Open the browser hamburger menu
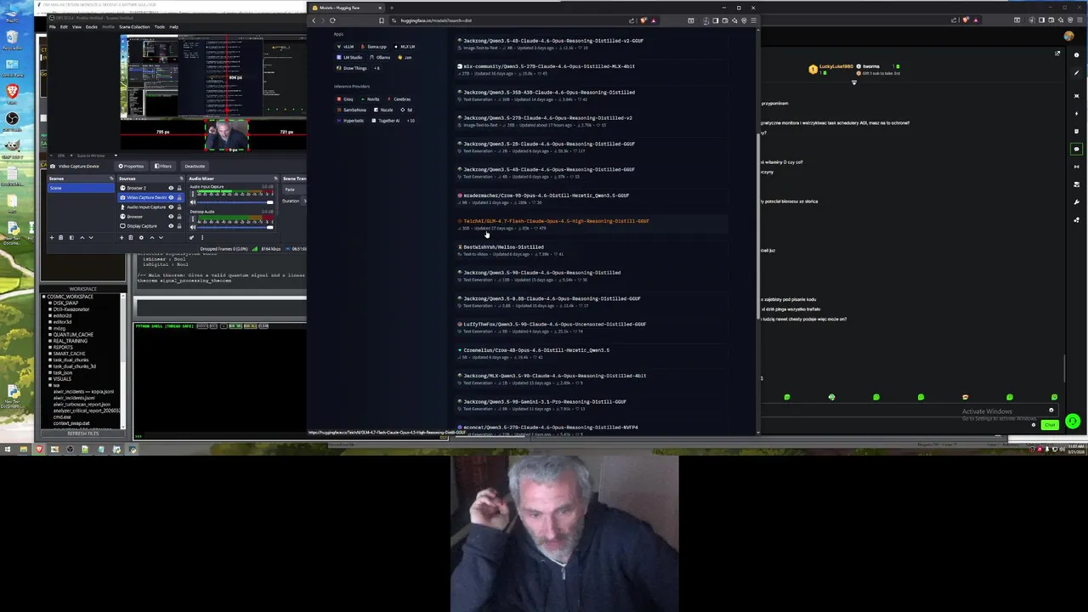Screen dimensions: 1088x612 pyautogui.click(x=753, y=20)
